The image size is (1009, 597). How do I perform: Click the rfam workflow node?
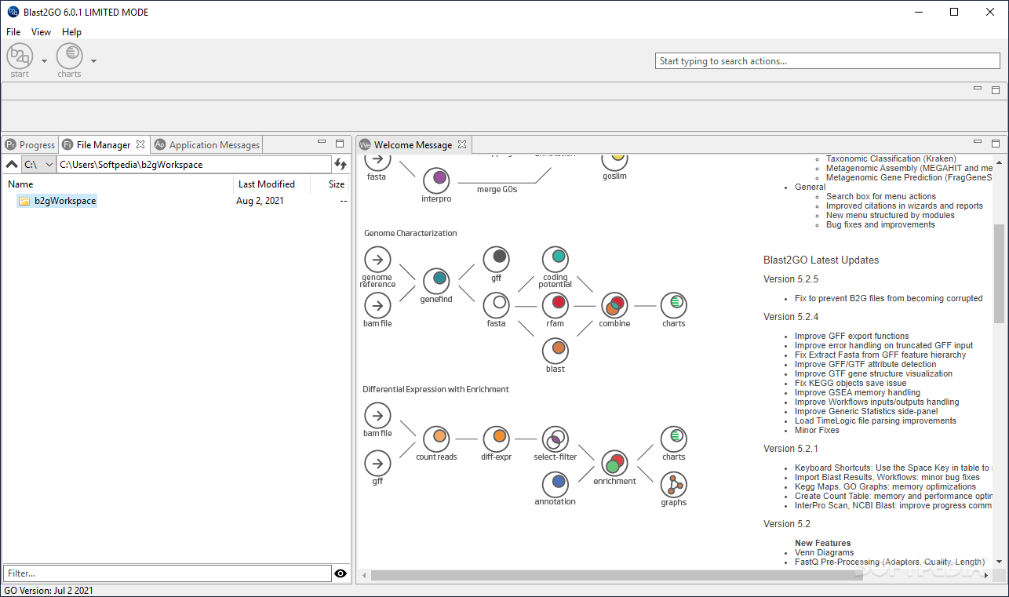click(555, 304)
